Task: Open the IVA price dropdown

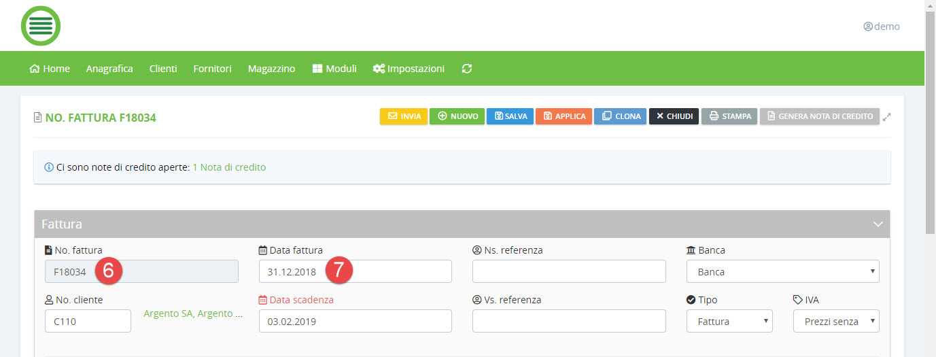Action: click(836, 321)
